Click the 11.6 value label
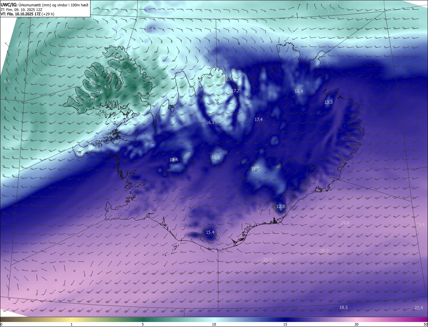The height and width of the screenshot is (327, 428). pyautogui.click(x=216, y=157)
